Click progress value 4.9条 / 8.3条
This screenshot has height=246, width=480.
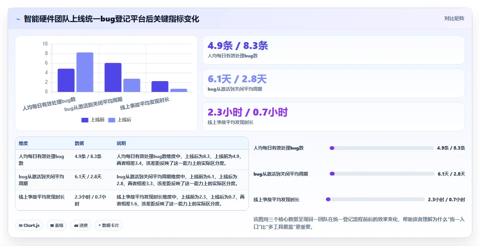[x=451, y=148]
